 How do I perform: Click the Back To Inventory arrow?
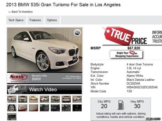pyautogui.click(x=10, y=12)
